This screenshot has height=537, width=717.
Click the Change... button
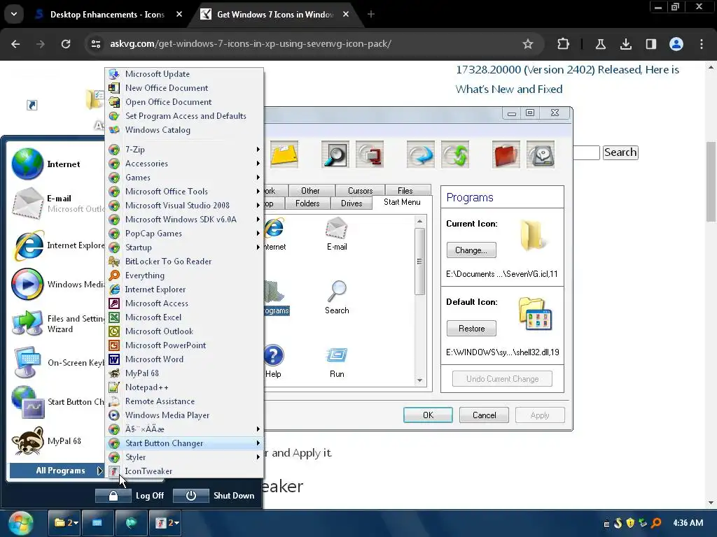pos(471,250)
